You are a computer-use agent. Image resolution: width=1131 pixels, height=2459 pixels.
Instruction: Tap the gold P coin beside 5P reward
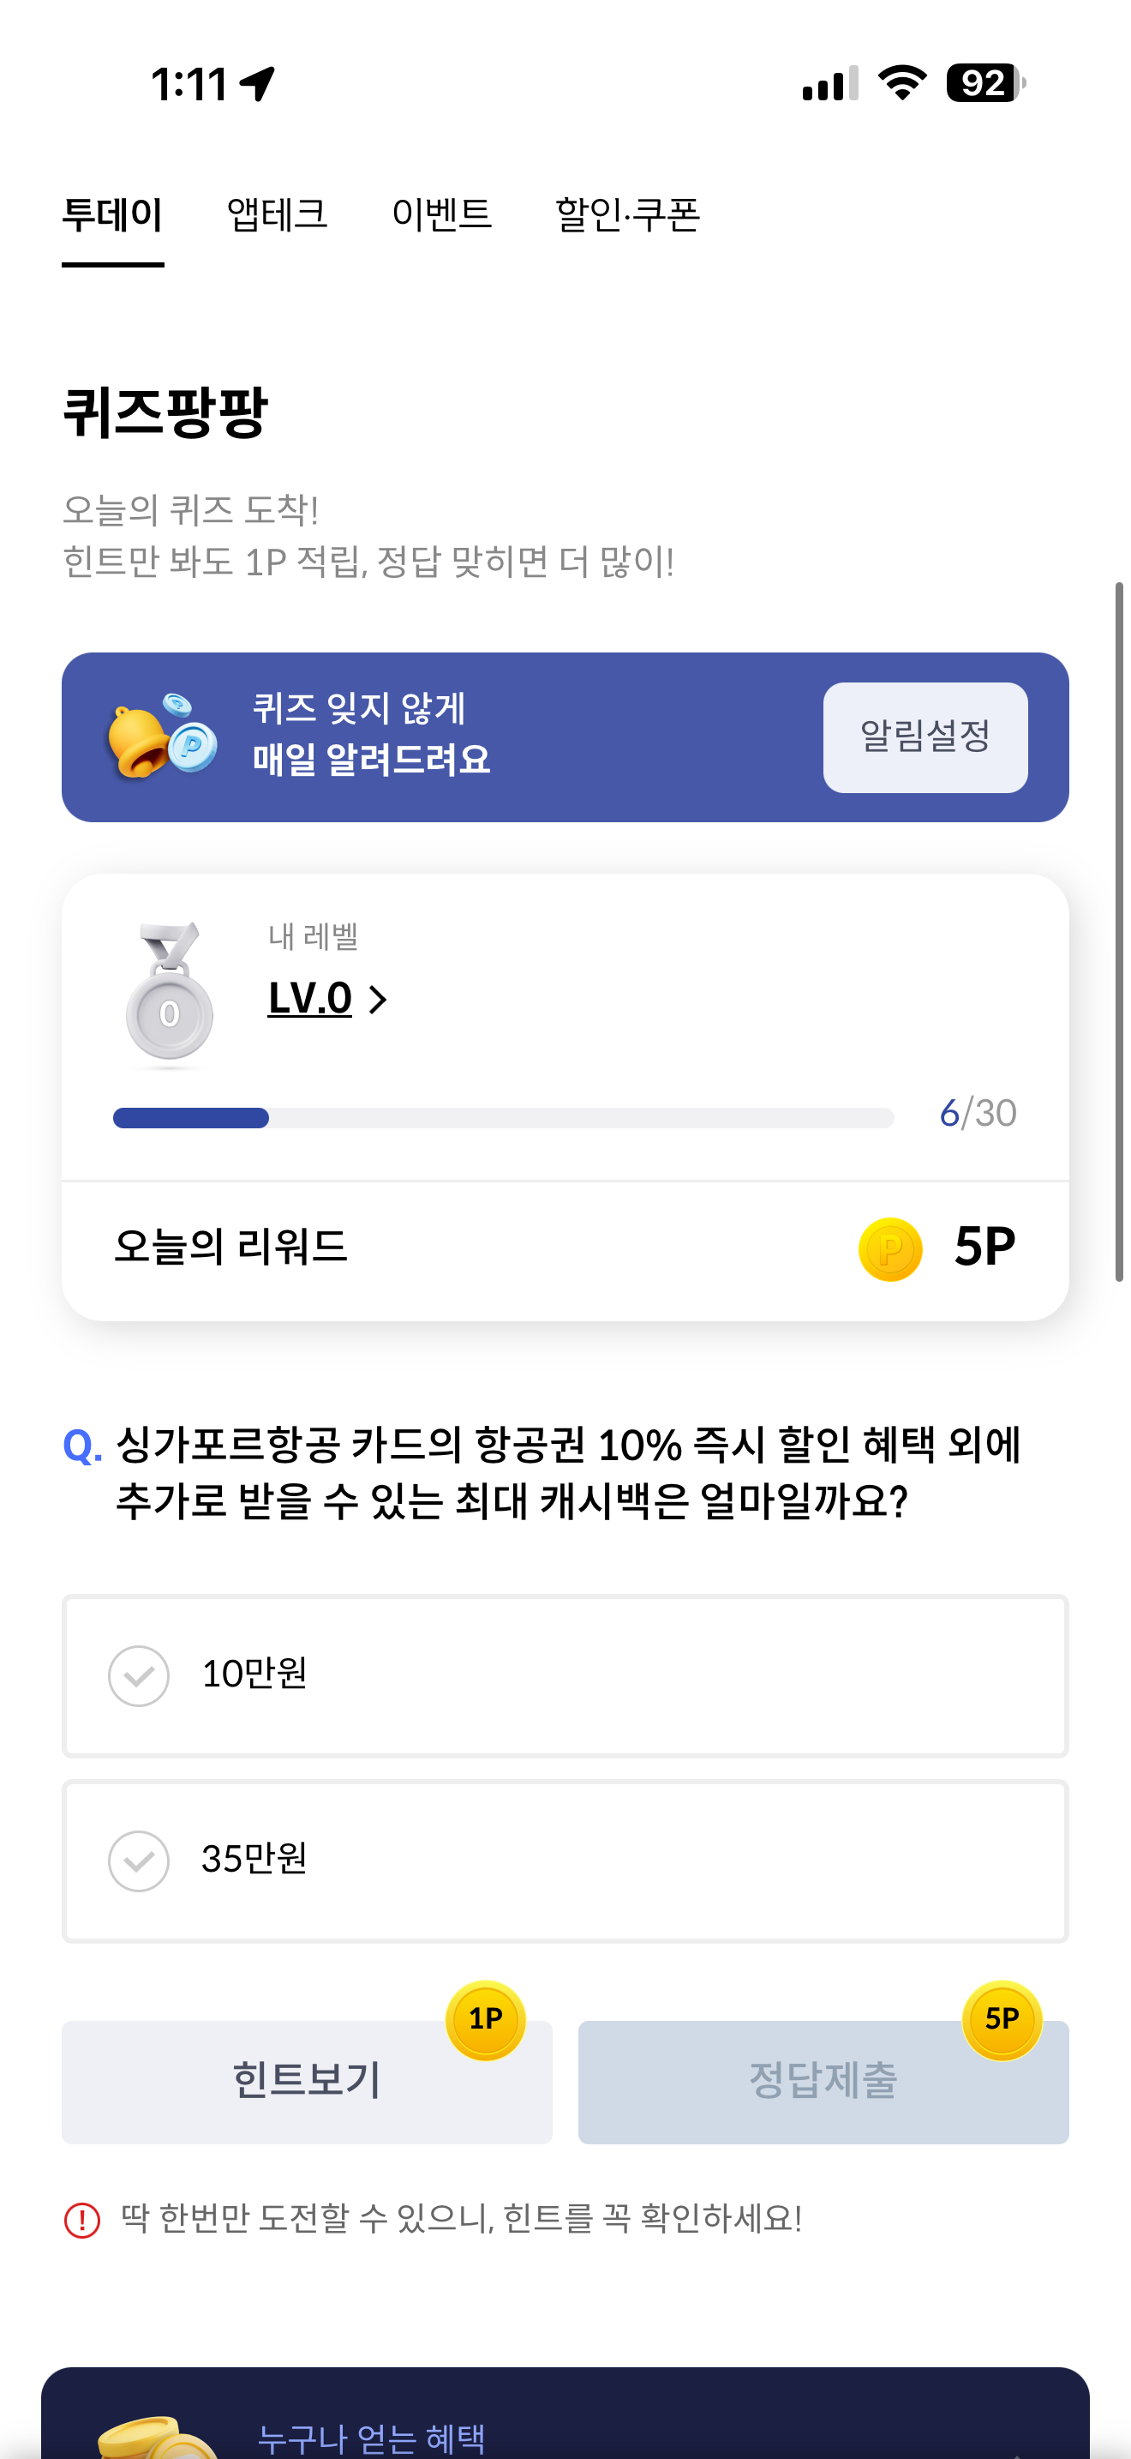pos(889,1248)
